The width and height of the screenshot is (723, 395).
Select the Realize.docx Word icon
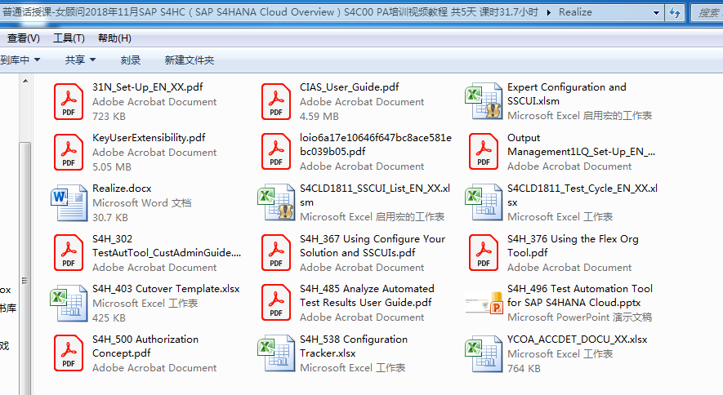tap(69, 202)
